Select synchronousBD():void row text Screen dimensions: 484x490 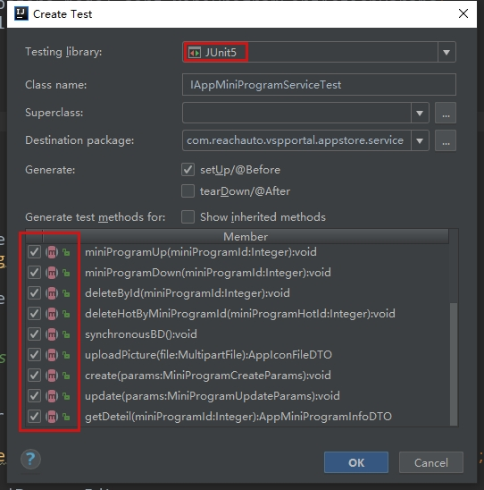click(x=141, y=334)
